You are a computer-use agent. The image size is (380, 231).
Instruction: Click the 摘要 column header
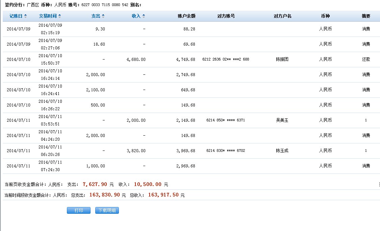click(366, 16)
